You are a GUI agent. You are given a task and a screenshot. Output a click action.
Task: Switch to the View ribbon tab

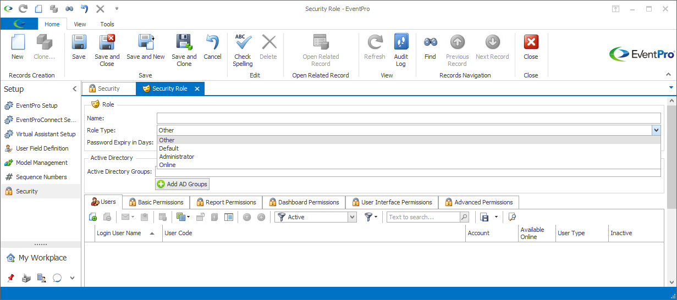[x=80, y=24]
